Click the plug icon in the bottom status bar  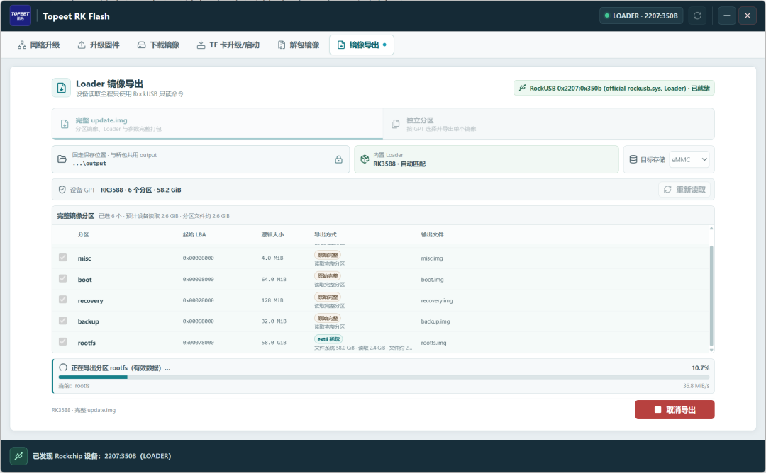pos(18,456)
